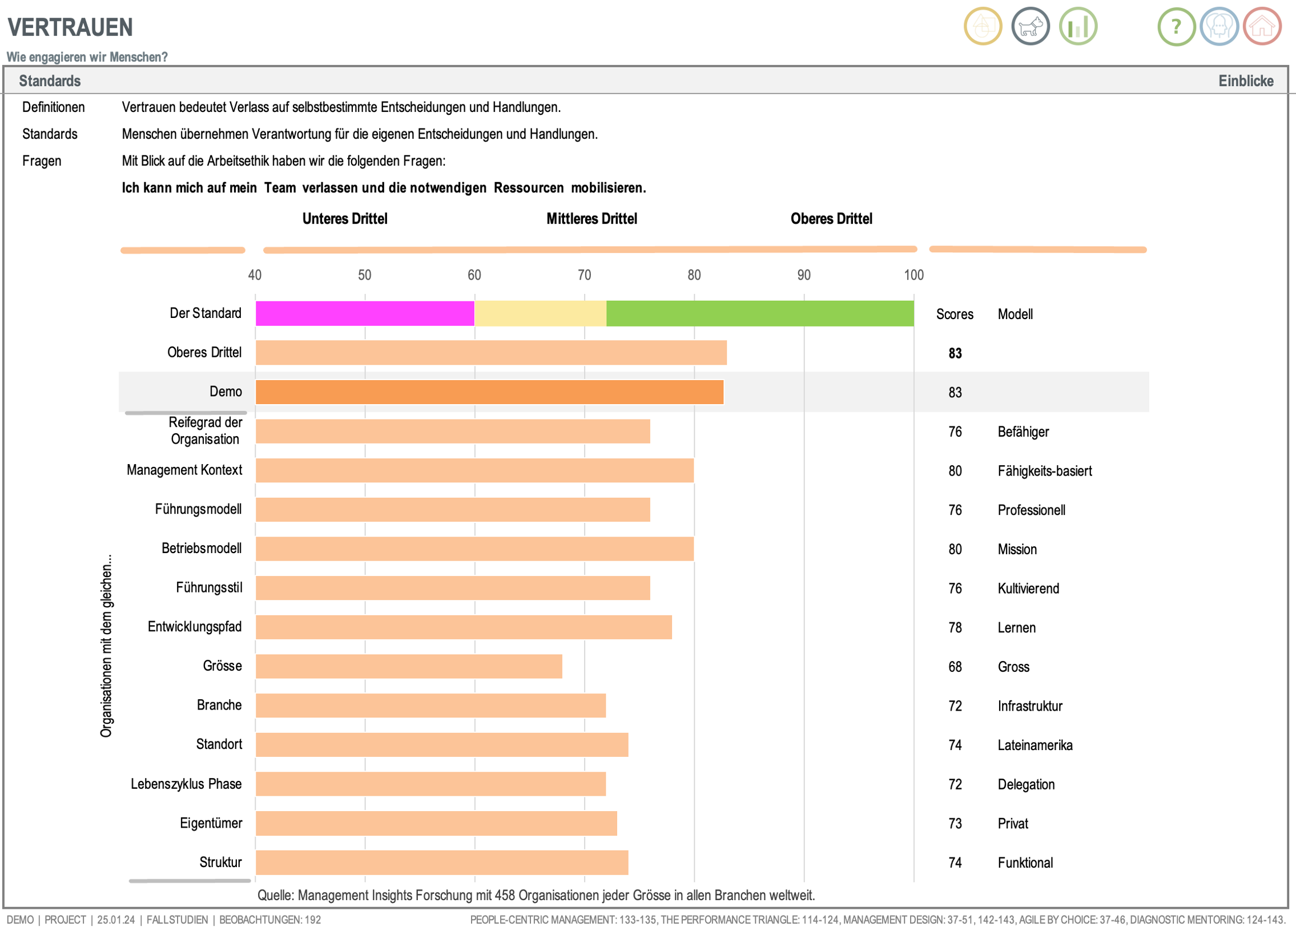The width and height of the screenshot is (1296, 927).
Task: Click the 'Reifegrad der Organisation' label
Action: pos(206,431)
